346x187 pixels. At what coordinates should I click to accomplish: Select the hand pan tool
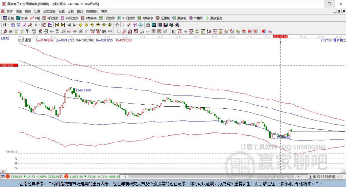click(x=117, y=25)
